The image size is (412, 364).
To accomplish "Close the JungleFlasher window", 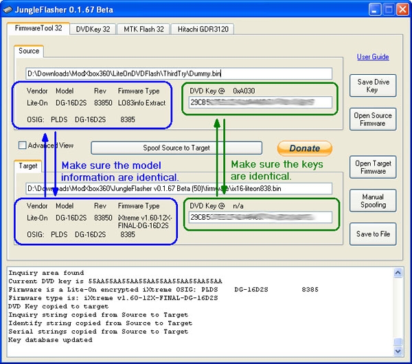I will (402, 10).
